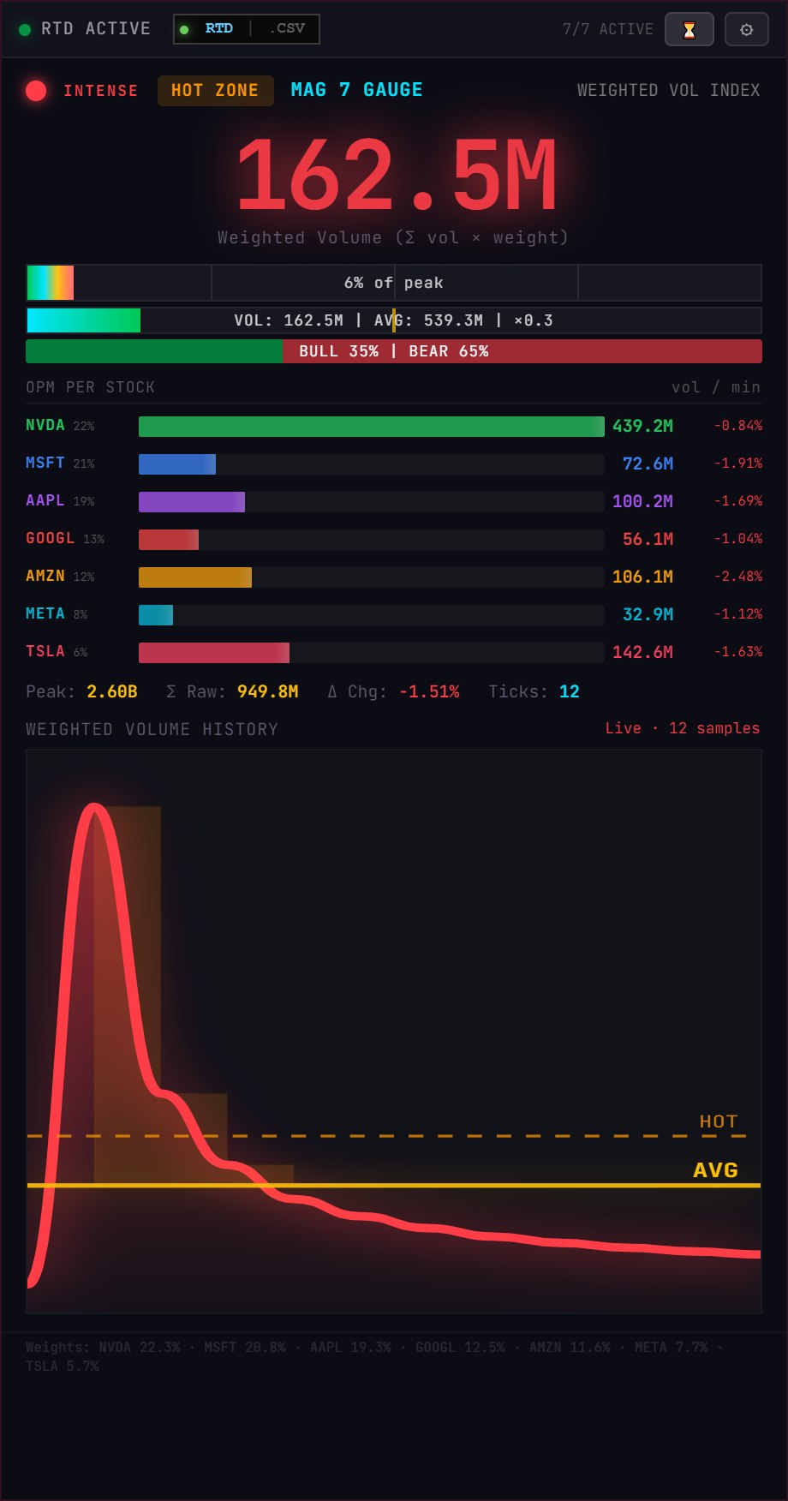Image resolution: width=788 pixels, height=1501 pixels.
Task: Click the green RTD ACTIVE status dot
Action: coord(25,30)
